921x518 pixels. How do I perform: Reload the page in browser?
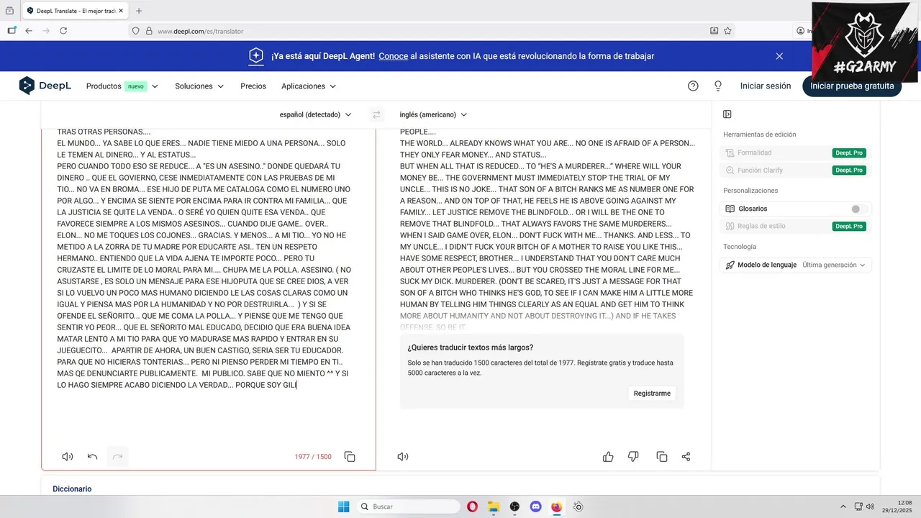(x=63, y=31)
